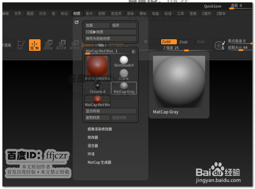The width and height of the screenshot is (255, 189).
Task: Select the 缩放轴 scale tool
Action: coord(61,45)
